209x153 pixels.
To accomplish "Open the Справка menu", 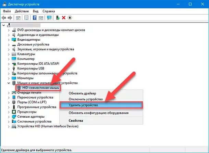I will pyautogui.click(x=49, y=11).
